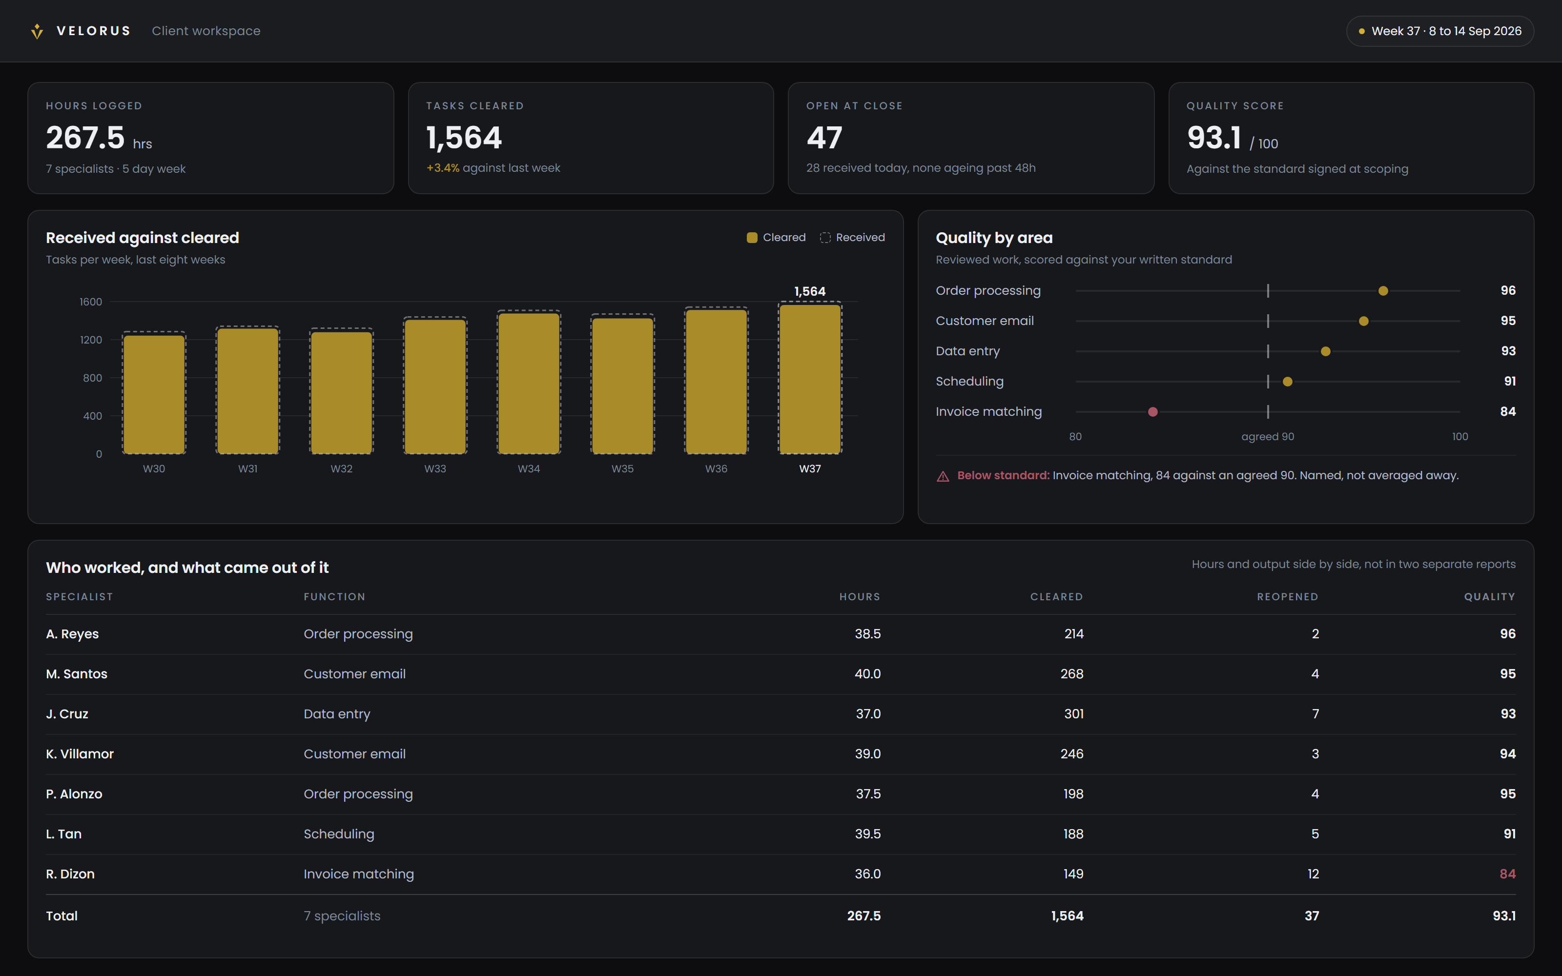1562x976 pixels.
Task: Sort table by Quality column header
Action: (x=1489, y=597)
